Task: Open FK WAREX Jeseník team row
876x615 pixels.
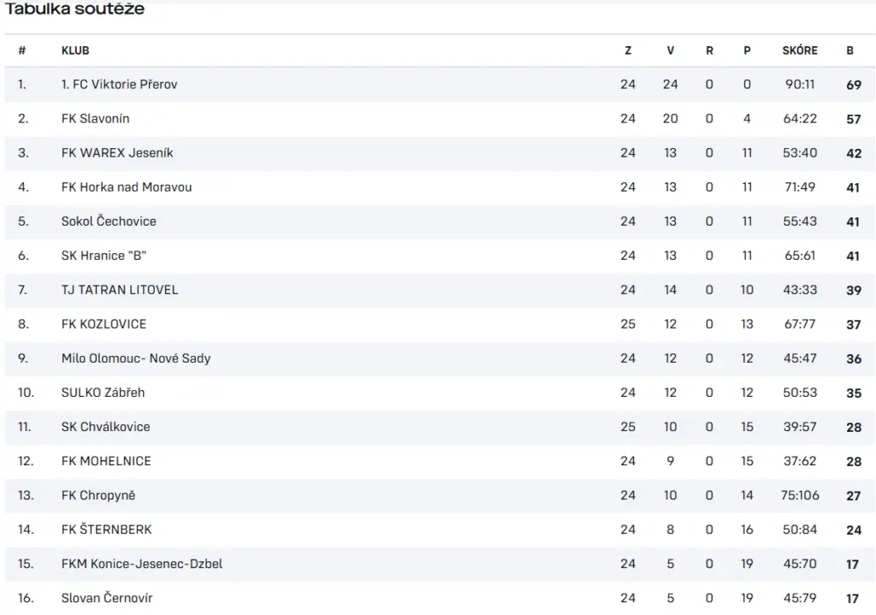Action: point(117,153)
